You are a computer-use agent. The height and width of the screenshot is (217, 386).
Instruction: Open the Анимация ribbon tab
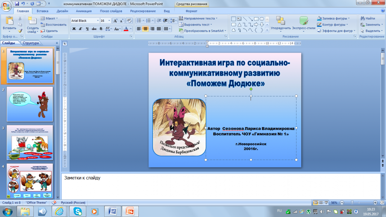coord(84,11)
